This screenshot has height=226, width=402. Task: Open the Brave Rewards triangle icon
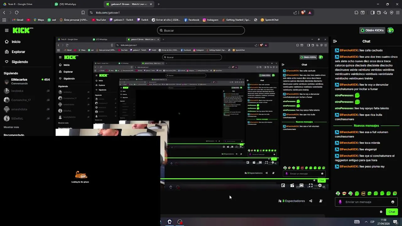click(x=310, y=13)
